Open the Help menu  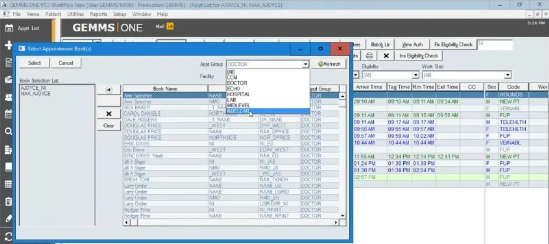(x=162, y=14)
